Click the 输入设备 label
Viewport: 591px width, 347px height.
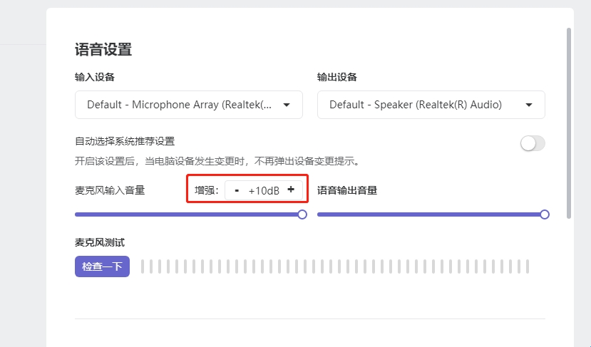coord(95,77)
